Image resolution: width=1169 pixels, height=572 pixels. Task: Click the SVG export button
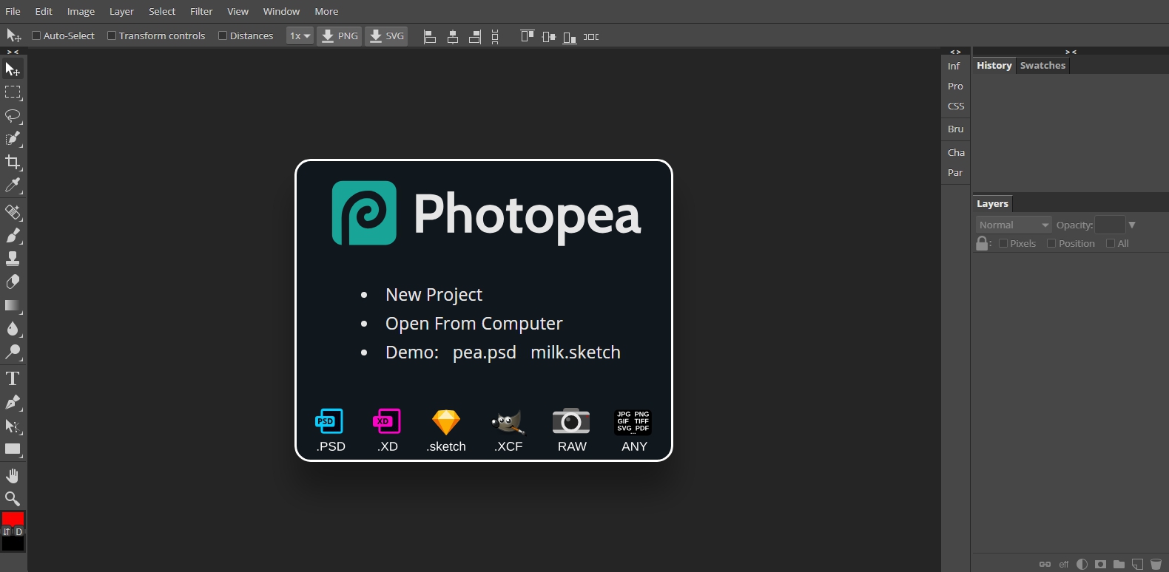pyautogui.click(x=386, y=35)
